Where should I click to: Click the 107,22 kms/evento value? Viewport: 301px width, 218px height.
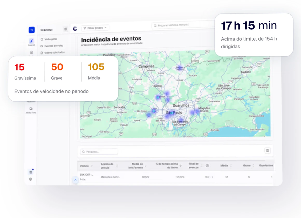[x=146, y=177]
